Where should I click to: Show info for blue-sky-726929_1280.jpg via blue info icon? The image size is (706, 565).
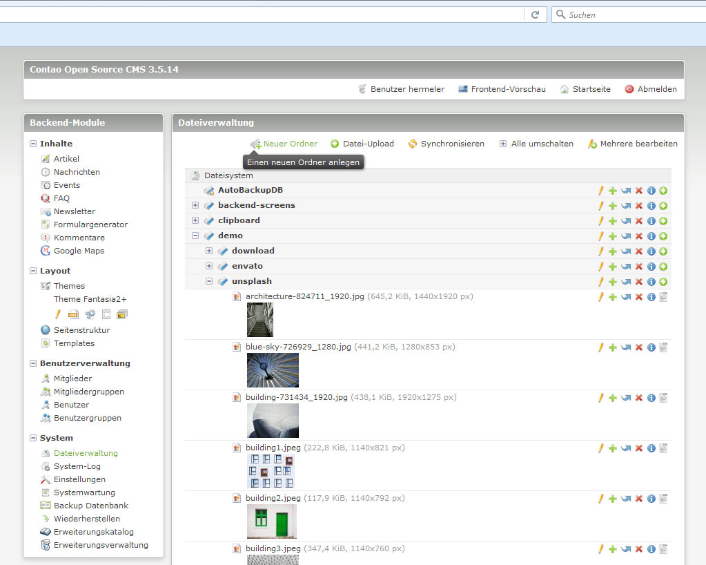pos(651,347)
